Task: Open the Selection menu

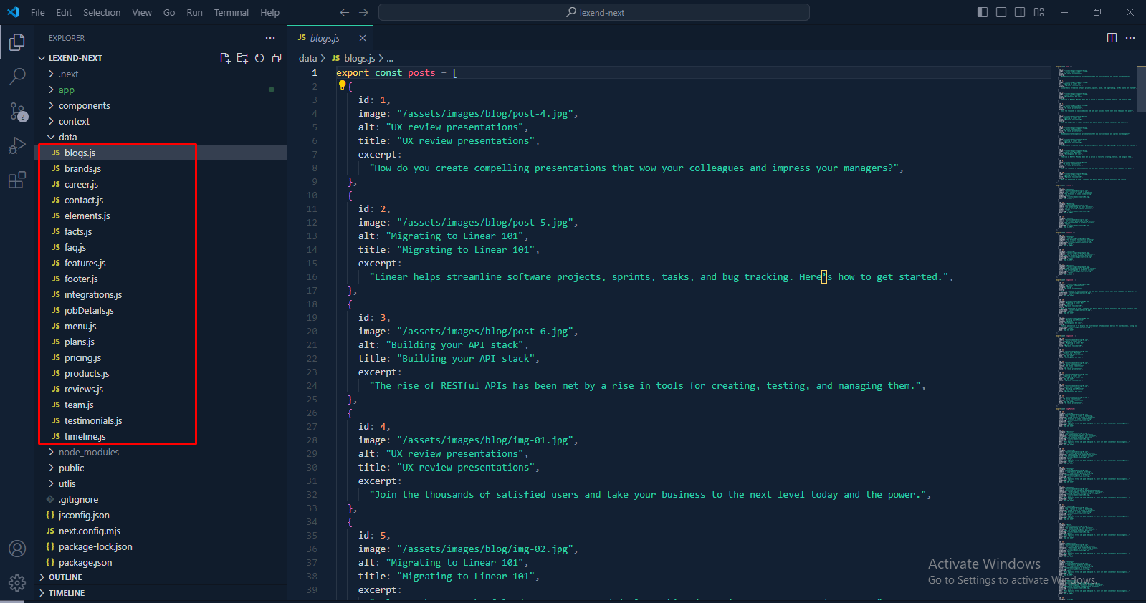Action: pos(102,12)
